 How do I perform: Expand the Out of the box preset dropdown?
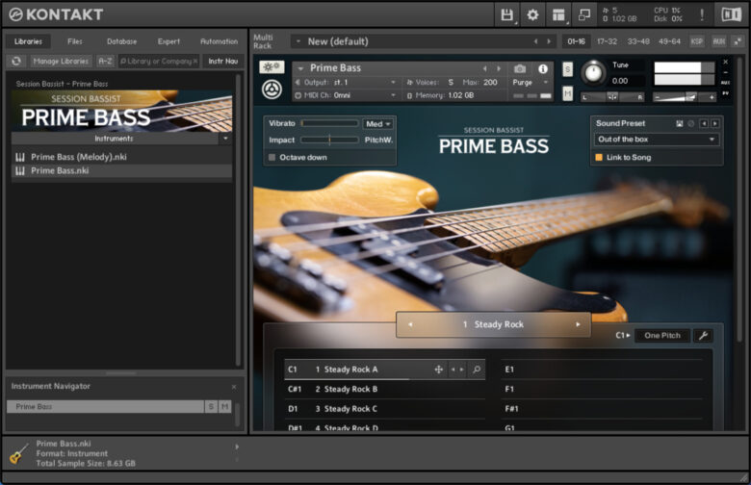(657, 140)
